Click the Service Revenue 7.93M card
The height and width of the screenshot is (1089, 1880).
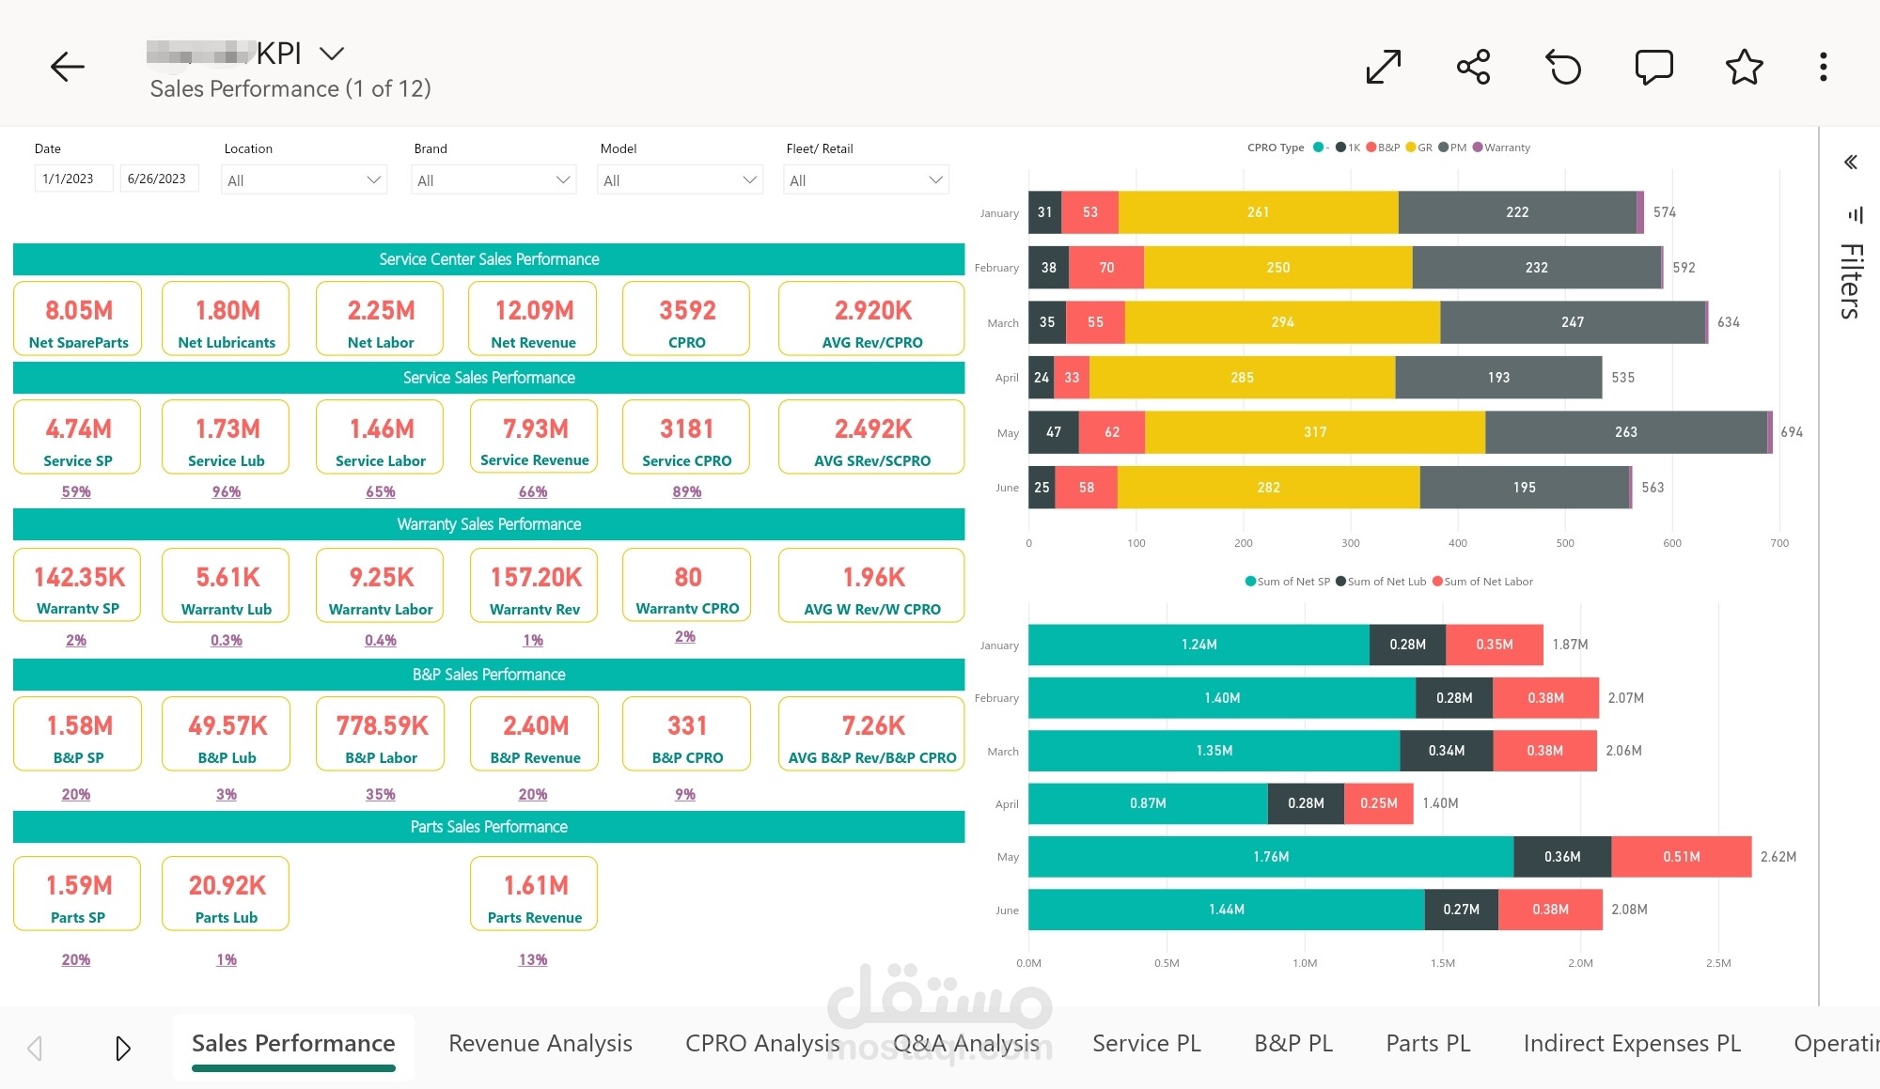[x=534, y=437]
